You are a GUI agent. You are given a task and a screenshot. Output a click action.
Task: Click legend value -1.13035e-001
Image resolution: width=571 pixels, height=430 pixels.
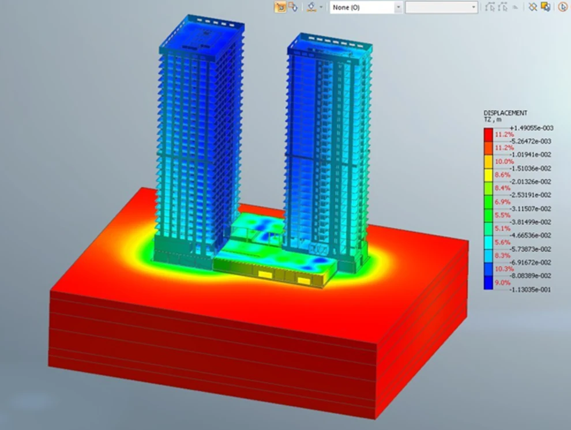click(x=531, y=289)
